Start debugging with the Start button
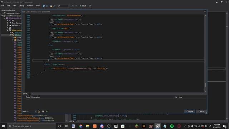The height and width of the screenshot is (129, 229). pyautogui.click(x=83, y=6)
